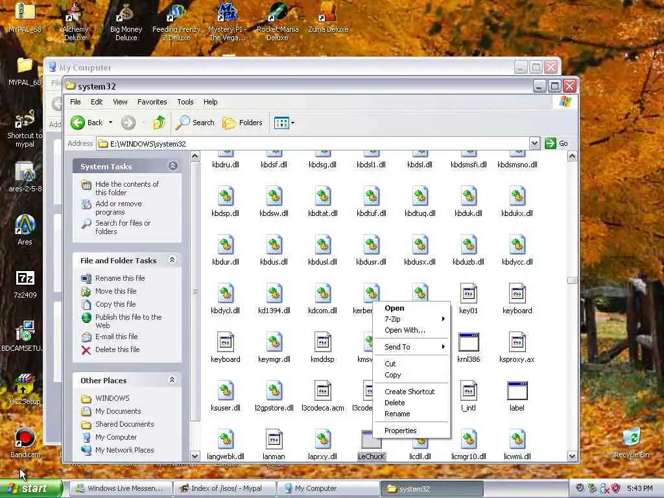This screenshot has height=498, width=664.
Task: Choose Rename in context menu
Action: (411, 414)
